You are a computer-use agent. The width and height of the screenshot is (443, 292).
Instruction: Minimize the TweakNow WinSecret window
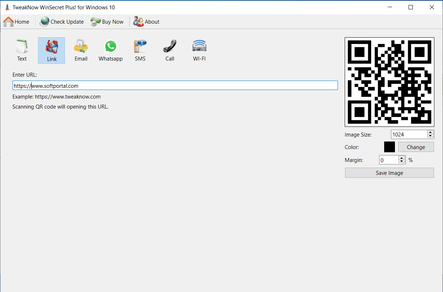pos(390,7)
